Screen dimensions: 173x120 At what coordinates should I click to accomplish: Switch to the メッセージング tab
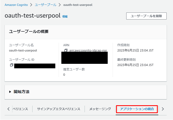coord(100,109)
